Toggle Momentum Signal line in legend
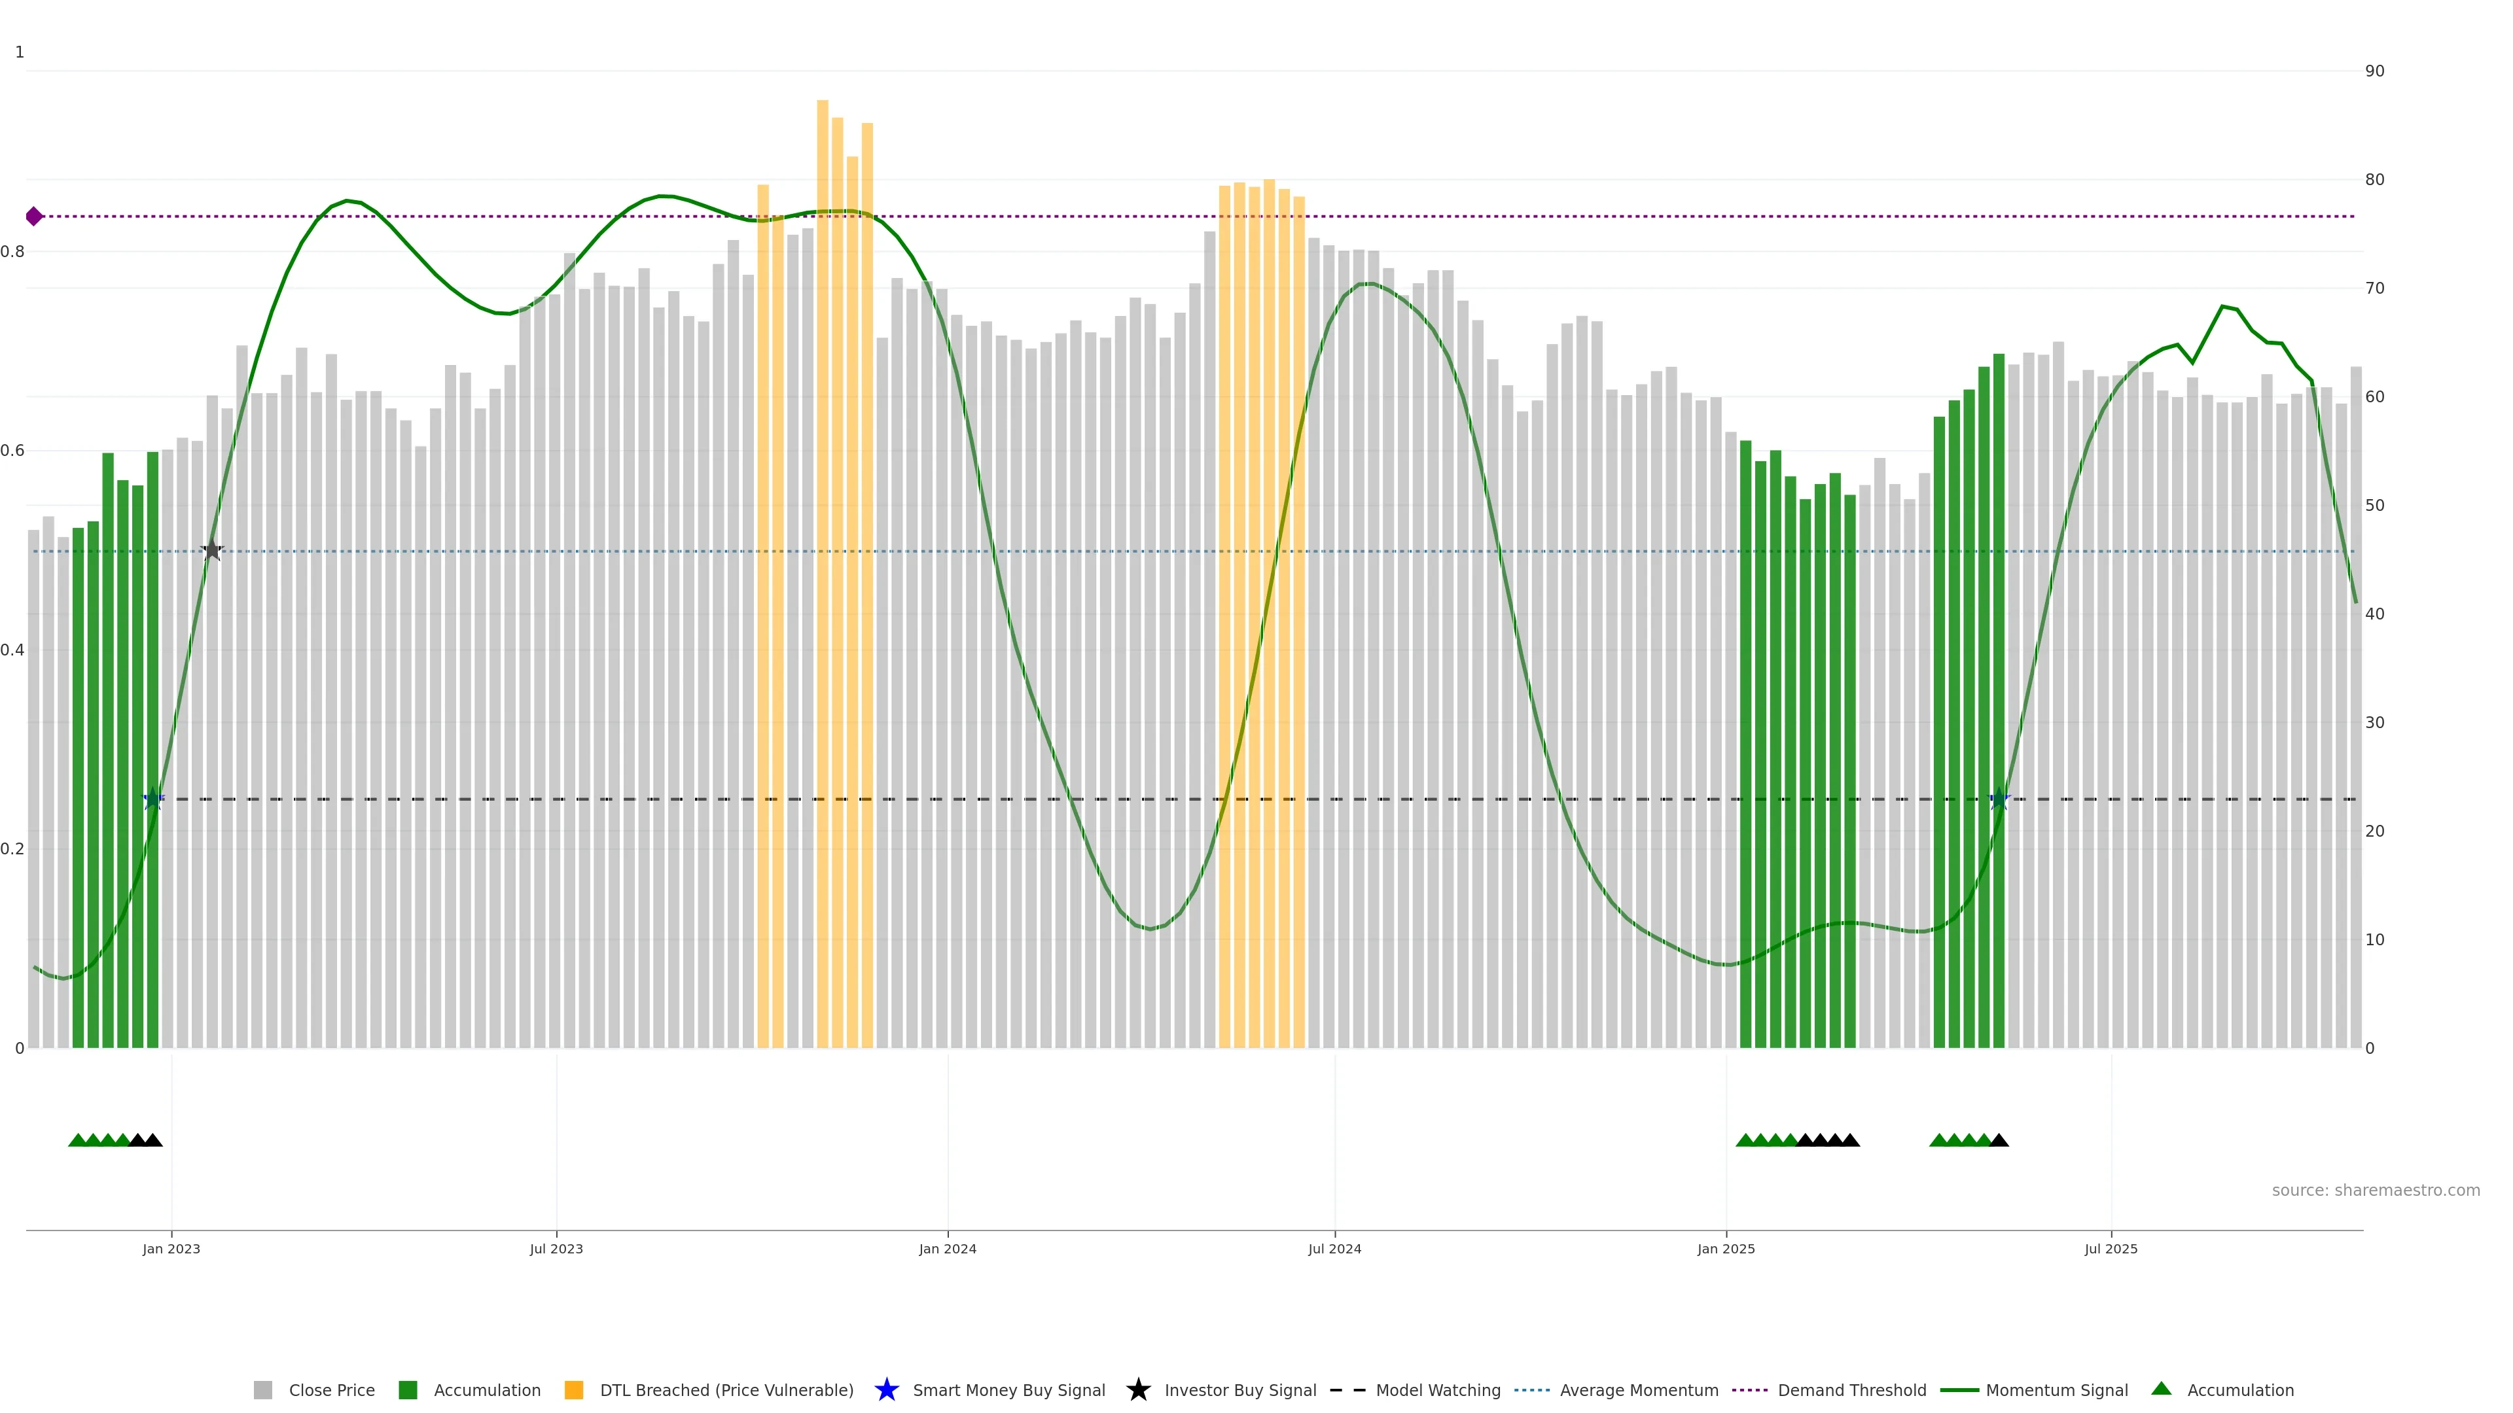Image resolution: width=2513 pixels, height=1413 pixels. [x=2056, y=1389]
